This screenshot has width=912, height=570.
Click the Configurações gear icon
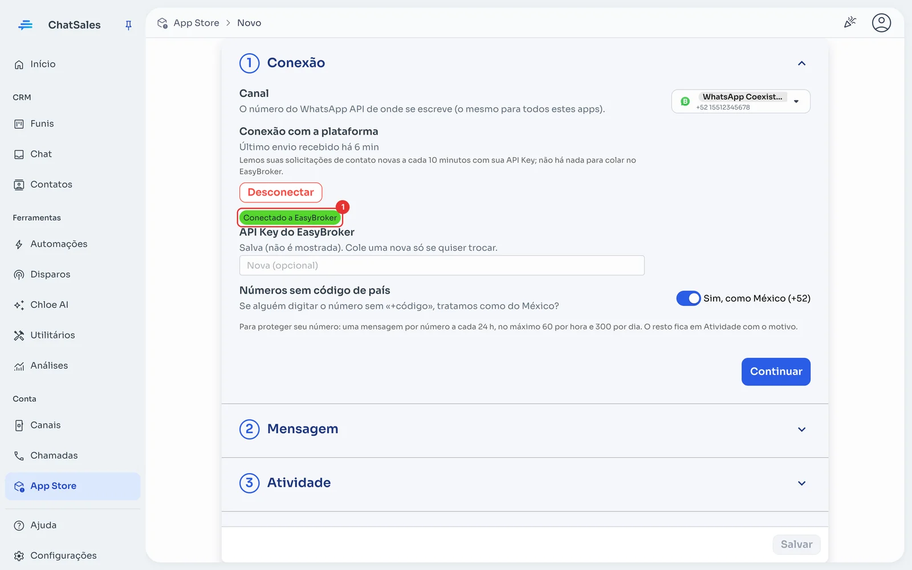19,556
